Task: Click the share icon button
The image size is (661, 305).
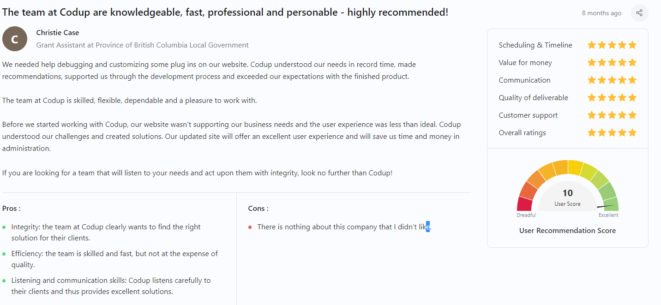Action: 639,13
